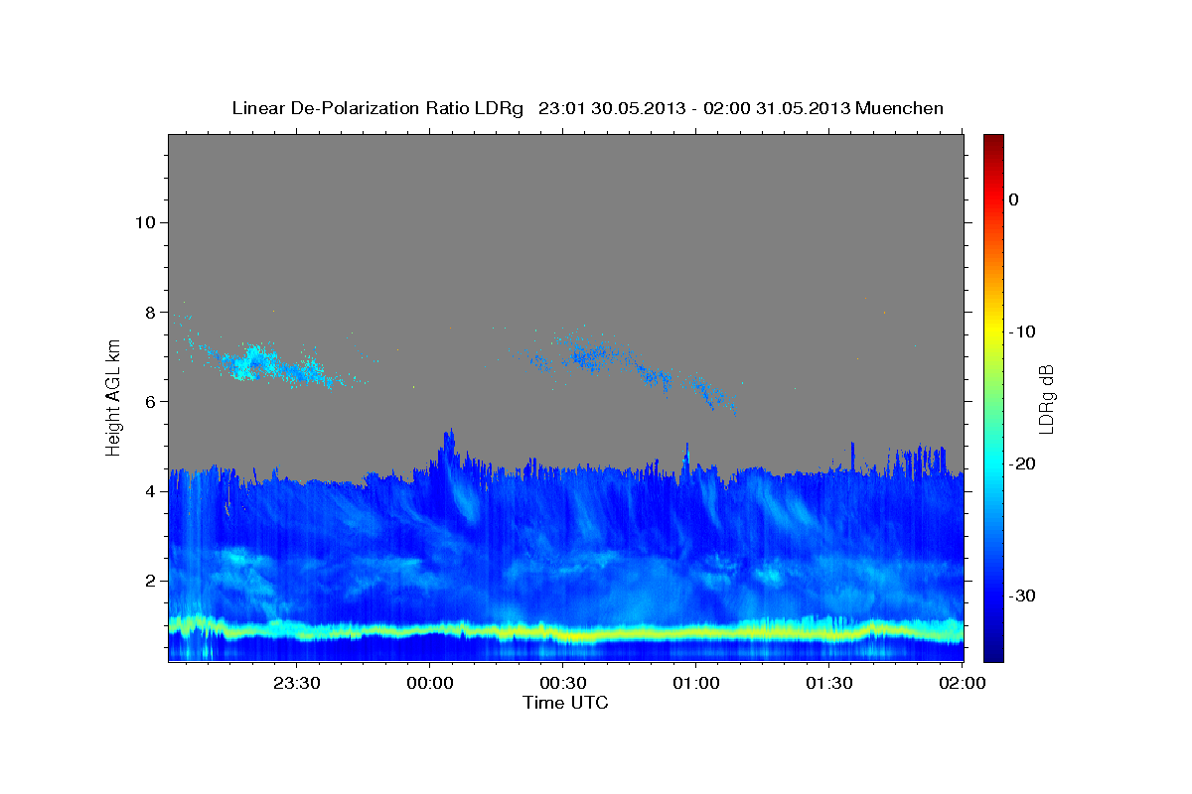
Task: Click the plot title 'Linear De-Polarization Ratio LDRg'
Action: [x=377, y=108]
